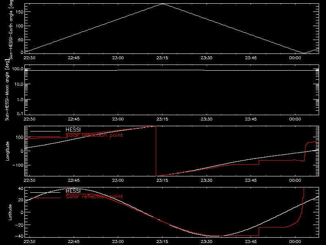
Task: Click 0.1 tick on Moon angle plot
Action: click(20, 114)
